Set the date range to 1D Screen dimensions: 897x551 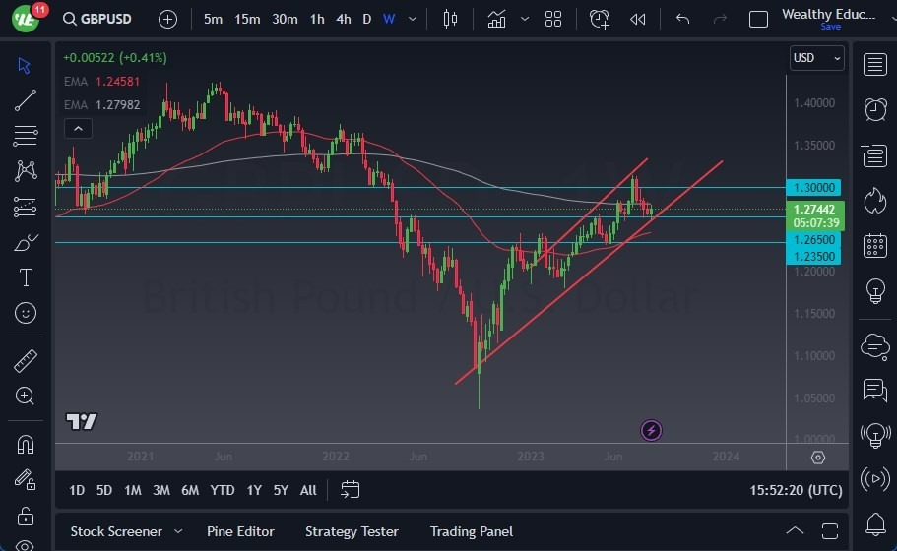point(77,490)
